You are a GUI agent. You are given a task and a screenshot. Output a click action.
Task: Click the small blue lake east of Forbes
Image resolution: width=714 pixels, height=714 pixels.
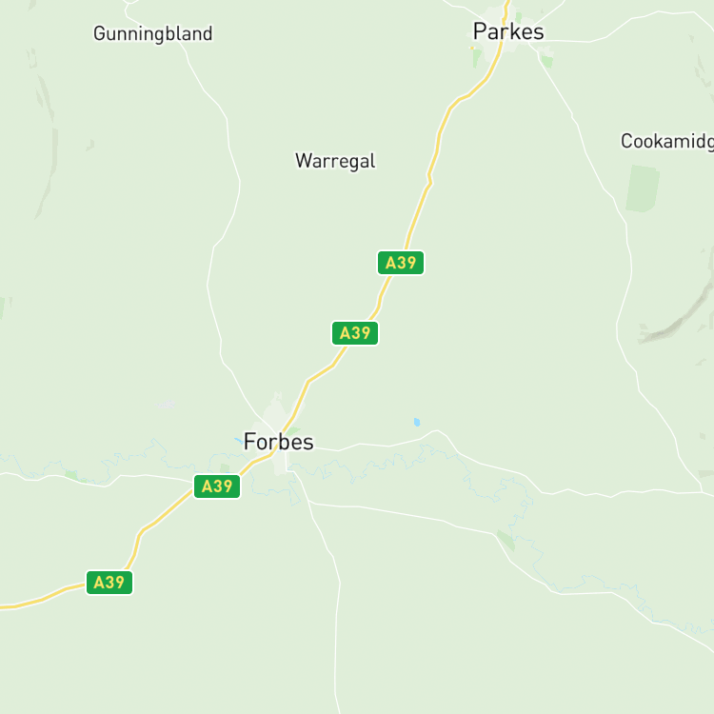tap(417, 422)
